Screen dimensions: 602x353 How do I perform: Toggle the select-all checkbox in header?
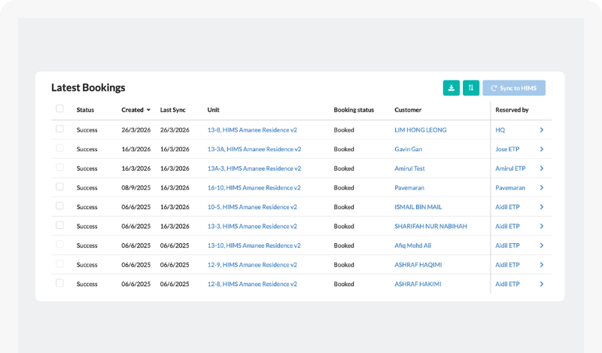click(59, 108)
